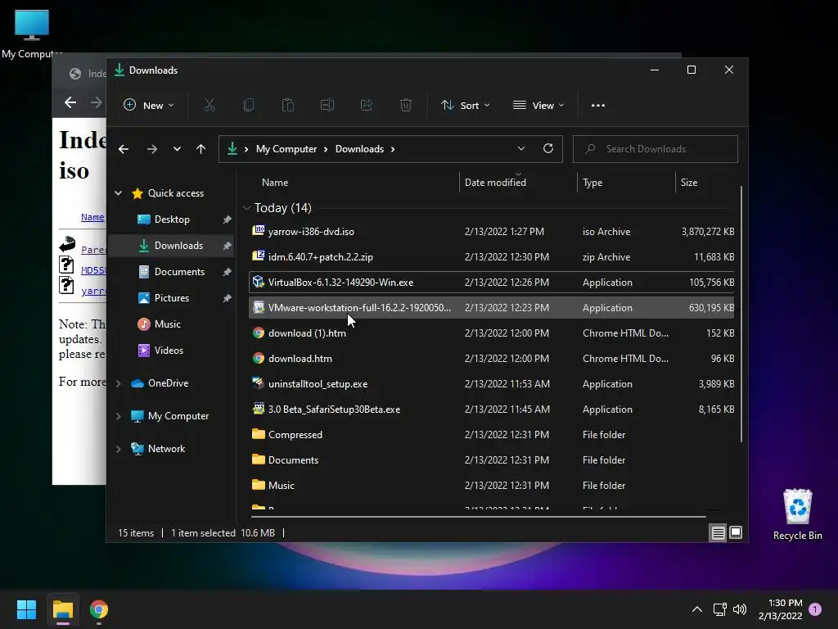The image size is (838, 629).
Task: Select My Computer desktop icon
Action: tap(32, 33)
